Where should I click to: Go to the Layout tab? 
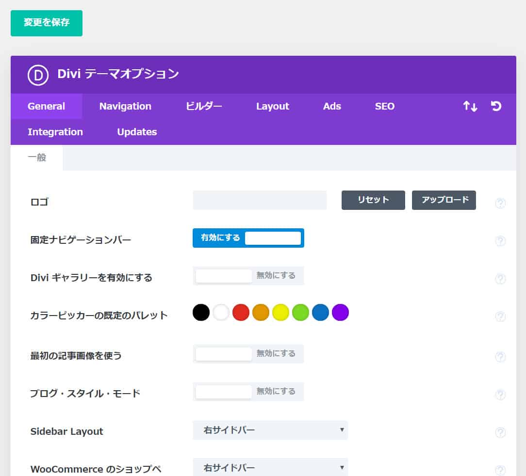click(272, 106)
